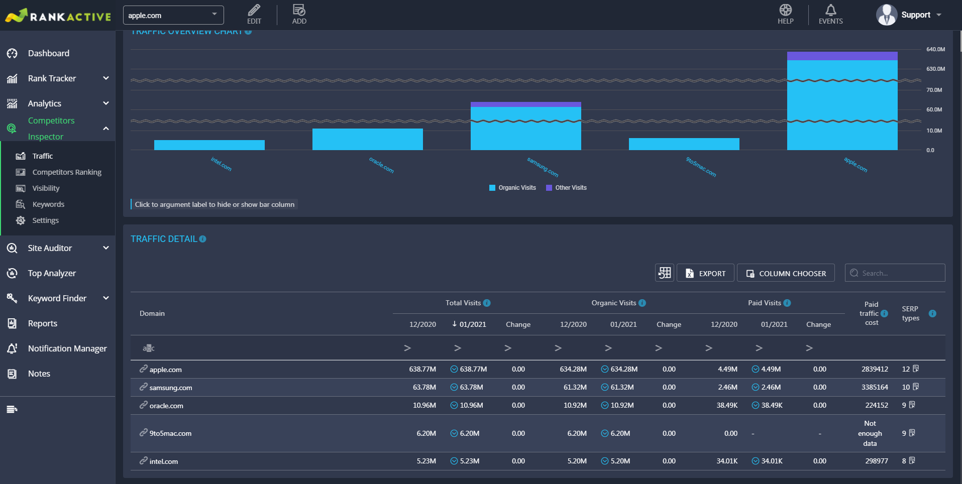Click the EDIT pencil icon

click(x=254, y=10)
